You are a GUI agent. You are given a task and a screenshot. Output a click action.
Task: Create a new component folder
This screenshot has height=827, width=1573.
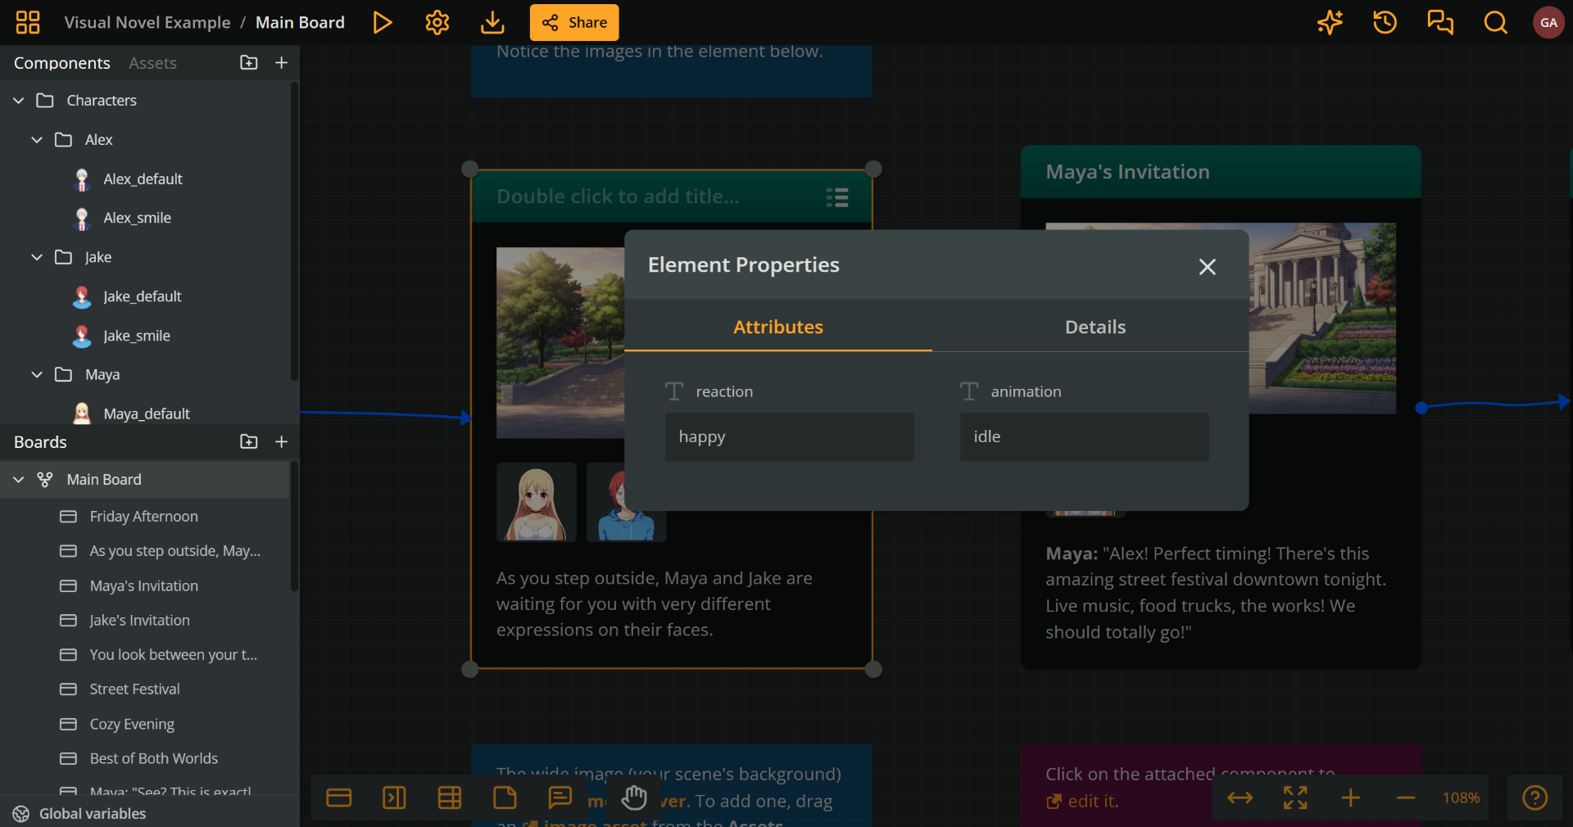click(x=248, y=62)
